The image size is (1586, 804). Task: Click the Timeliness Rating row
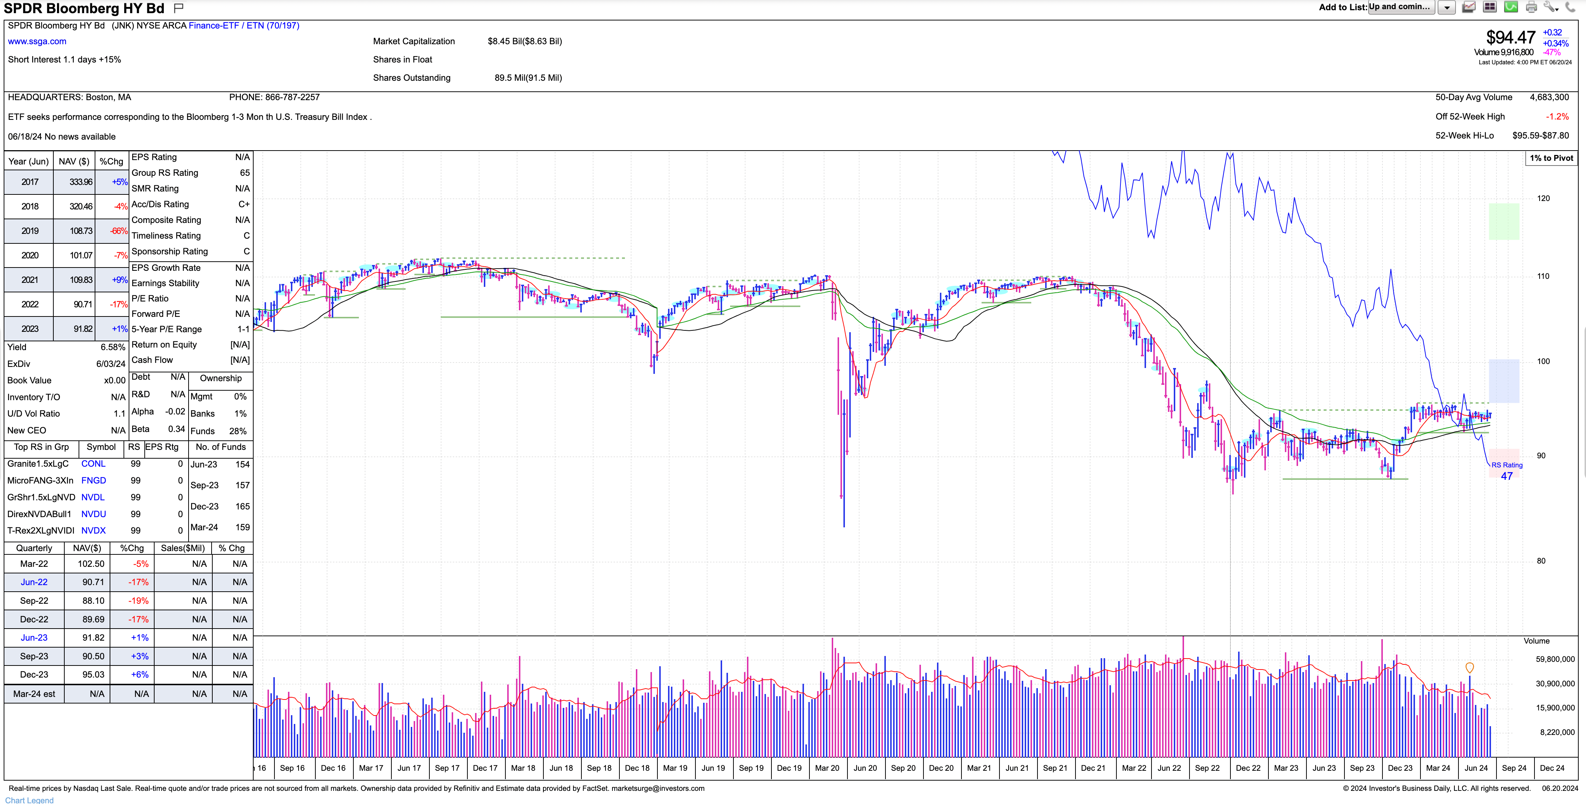click(190, 236)
